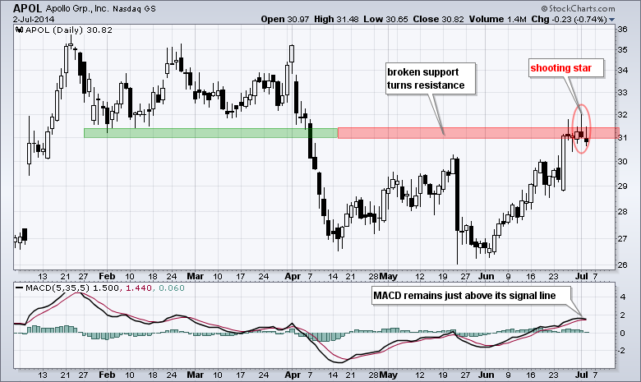Click the 'MACD remains just above its signal line' note
This screenshot has width=641, height=382.
click(x=470, y=296)
